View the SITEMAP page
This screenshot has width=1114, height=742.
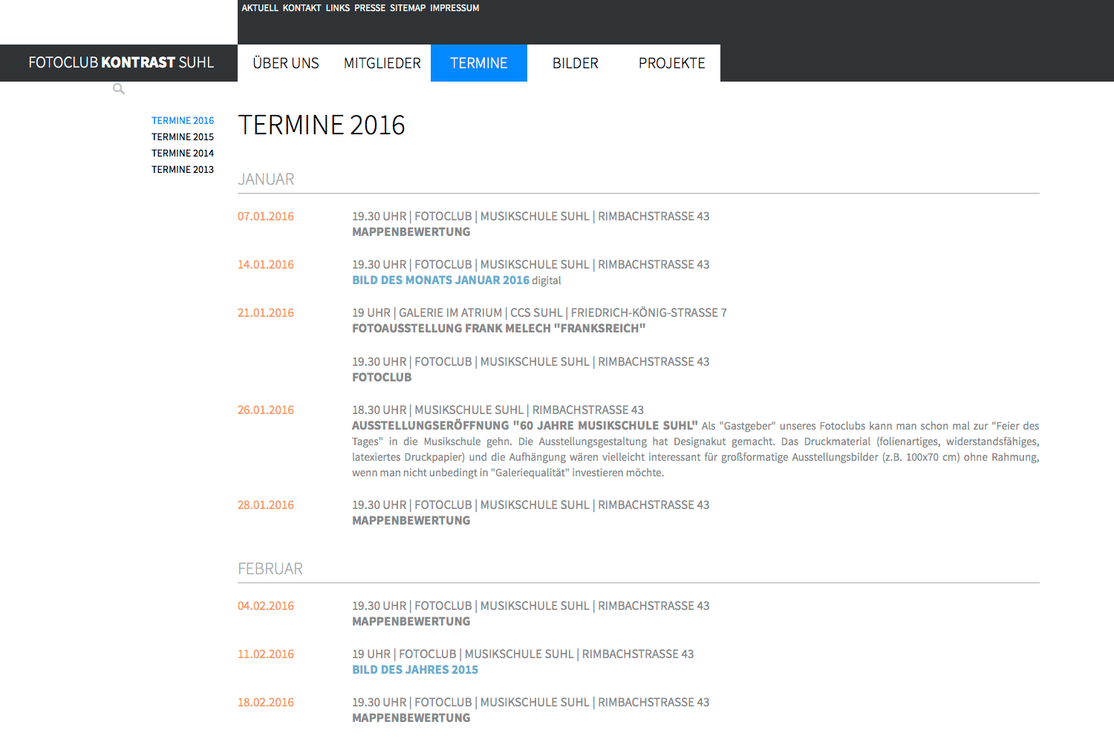tap(407, 7)
